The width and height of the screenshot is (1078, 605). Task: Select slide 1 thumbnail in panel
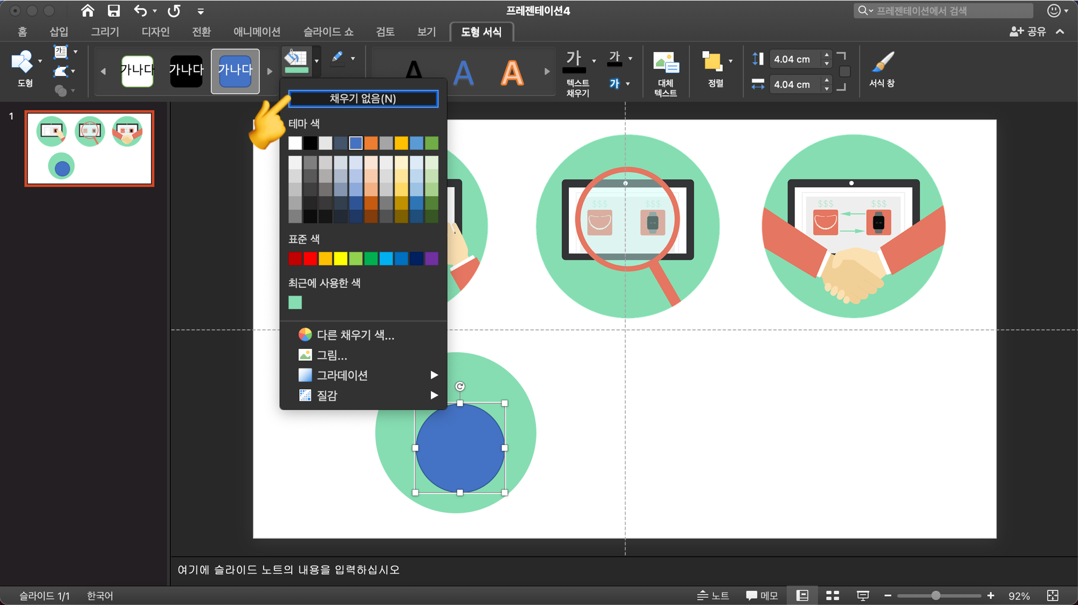[90, 149]
